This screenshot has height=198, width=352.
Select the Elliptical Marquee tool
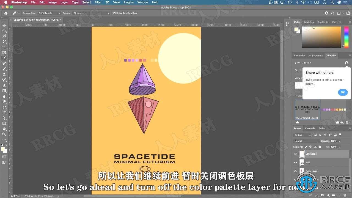coord(4,31)
